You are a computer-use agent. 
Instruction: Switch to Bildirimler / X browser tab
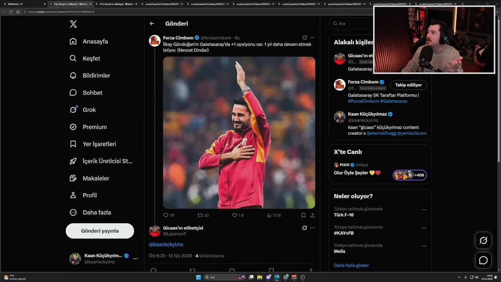pos(23,4)
